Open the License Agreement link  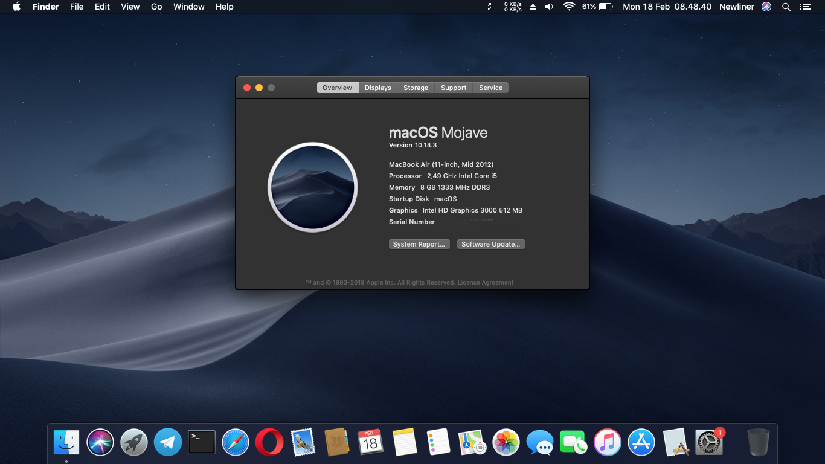click(486, 282)
